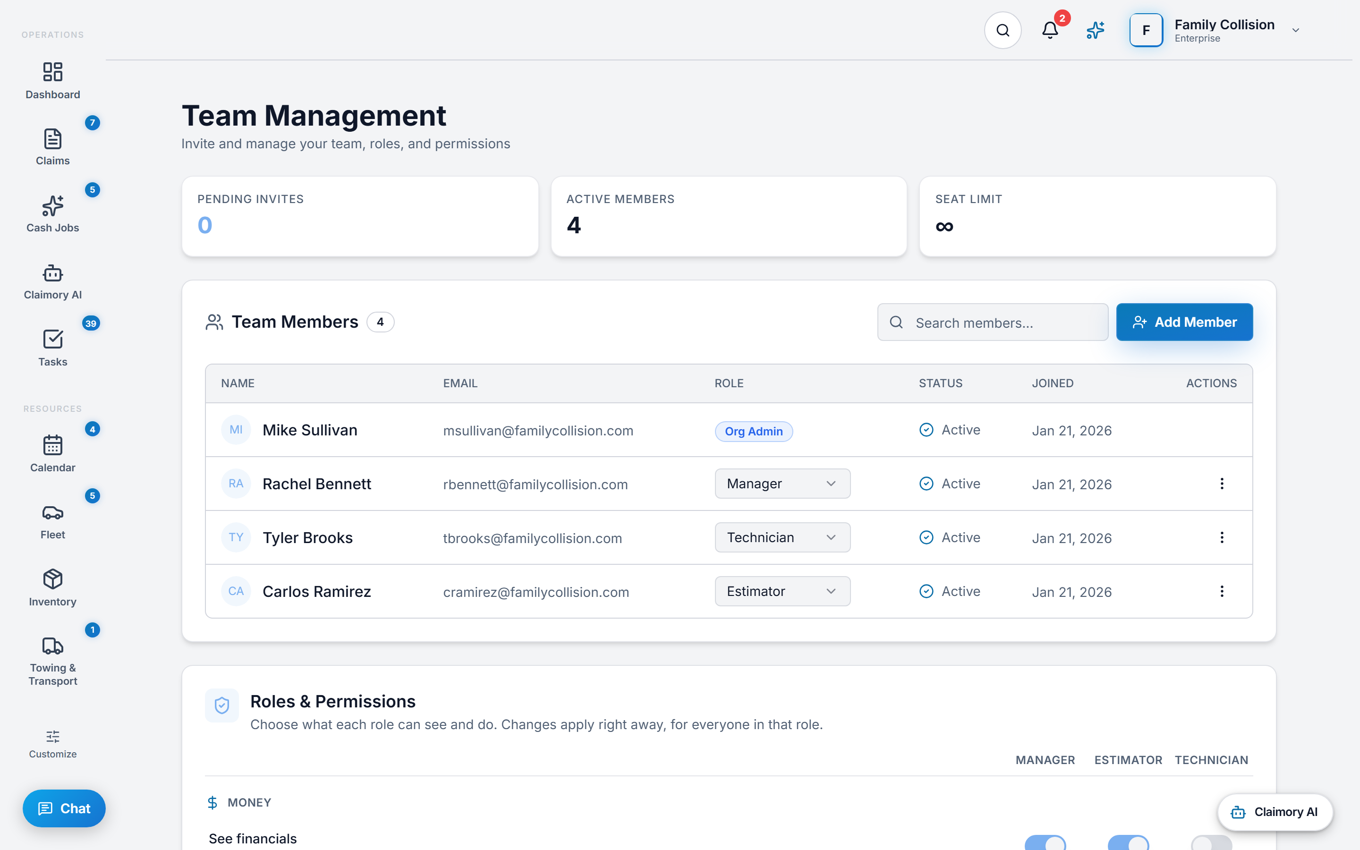Open the Dashboard from sidebar
Screen dimensions: 1360x850
(53, 81)
